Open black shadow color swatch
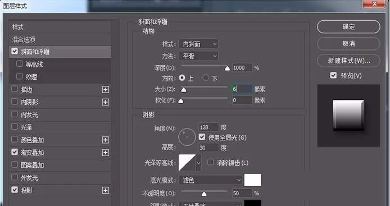The height and width of the screenshot is (206, 390). click(x=252, y=203)
